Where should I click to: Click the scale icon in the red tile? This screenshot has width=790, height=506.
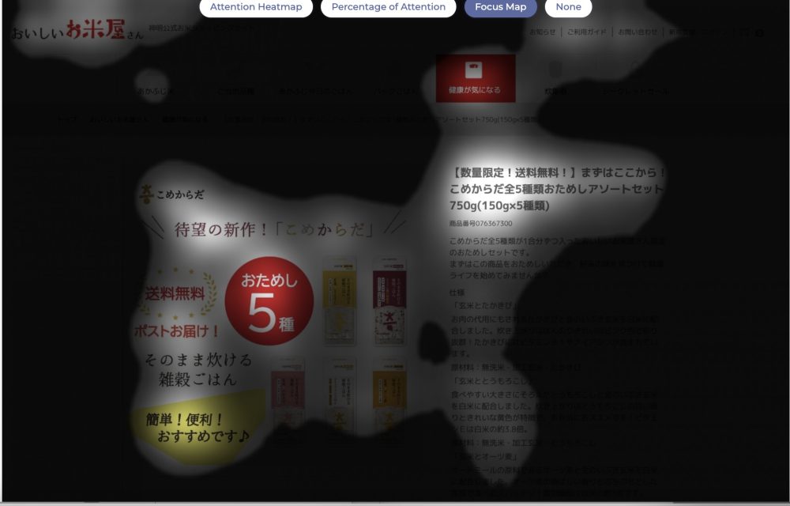click(475, 69)
